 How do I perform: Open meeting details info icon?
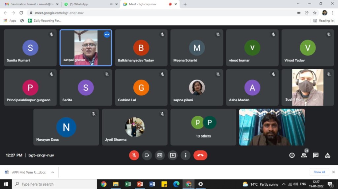click(x=292, y=155)
